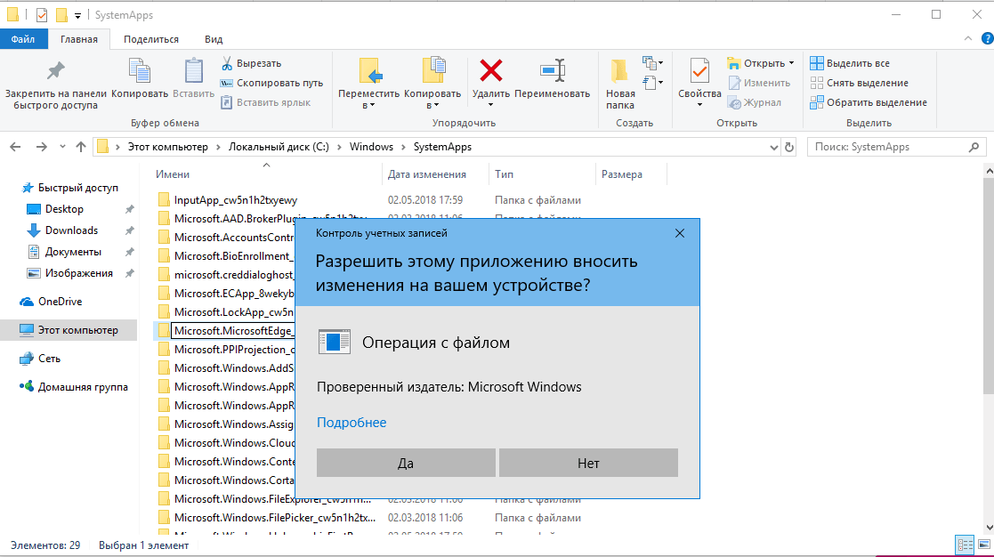The height and width of the screenshot is (557, 994).
Task: Select Microsoft.Windows.FilePicker folder
Action: (x=274, y=518)
